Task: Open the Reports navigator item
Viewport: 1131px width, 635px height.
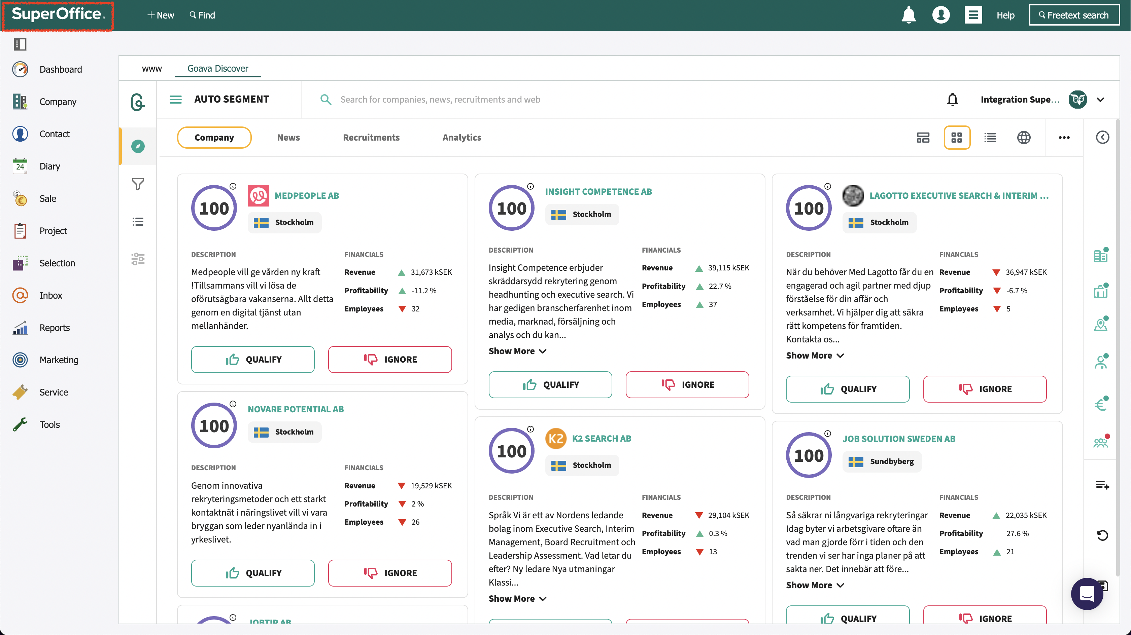Action: coord(41,327)
